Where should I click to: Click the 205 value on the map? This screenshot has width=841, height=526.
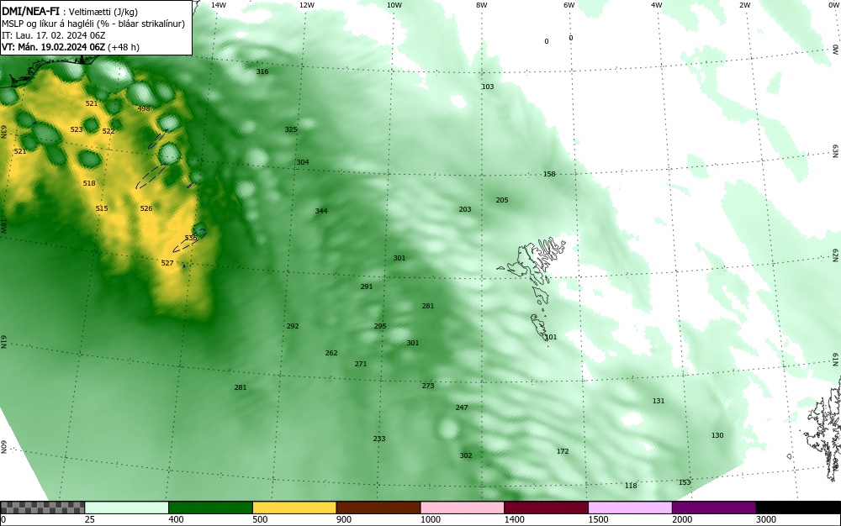click(502, 200)
